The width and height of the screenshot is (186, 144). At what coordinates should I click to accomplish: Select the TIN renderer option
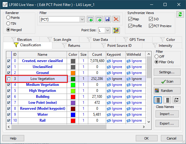point(11,24)
